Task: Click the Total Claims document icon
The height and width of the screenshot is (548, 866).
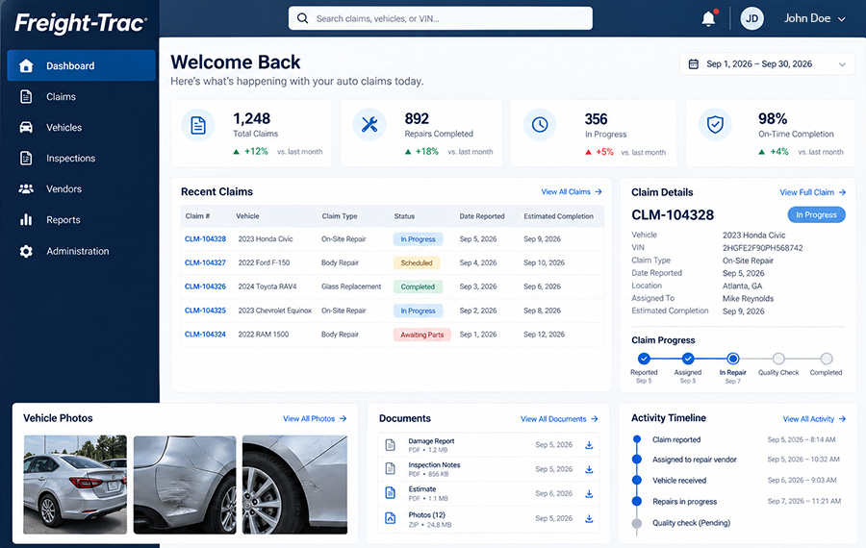Action: click(197, 125)
